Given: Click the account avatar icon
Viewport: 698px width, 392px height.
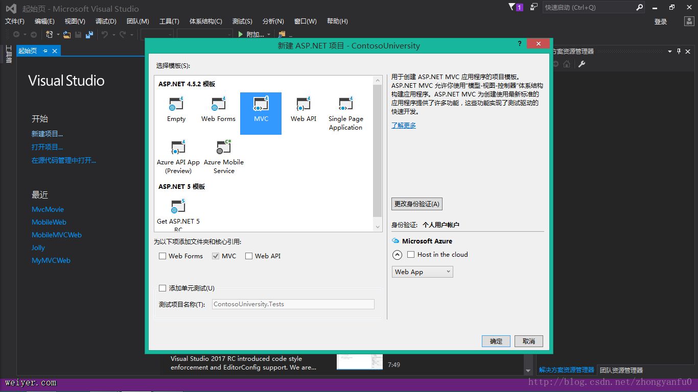Looking at the screenshot, I should coord(689,21).
